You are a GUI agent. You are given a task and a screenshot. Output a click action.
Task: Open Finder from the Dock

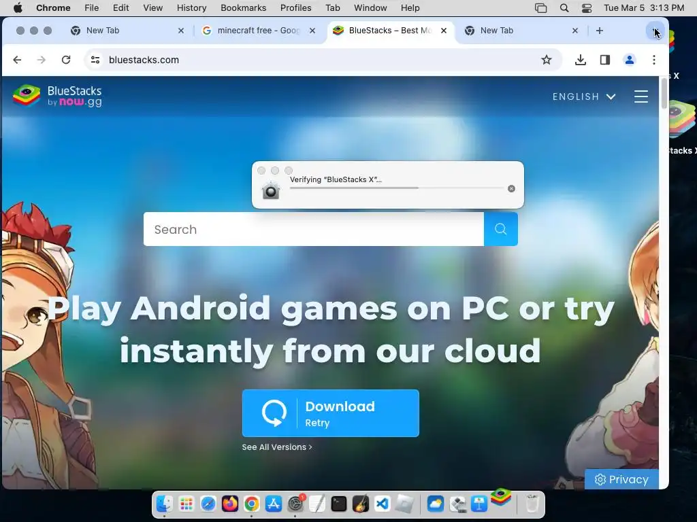165,504
